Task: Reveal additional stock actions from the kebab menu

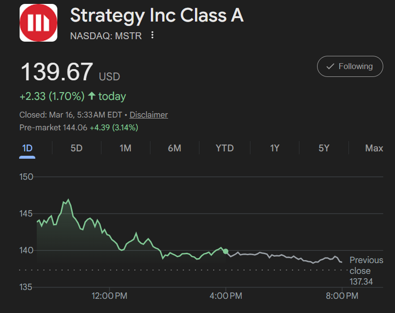Action: pos(152,35)
